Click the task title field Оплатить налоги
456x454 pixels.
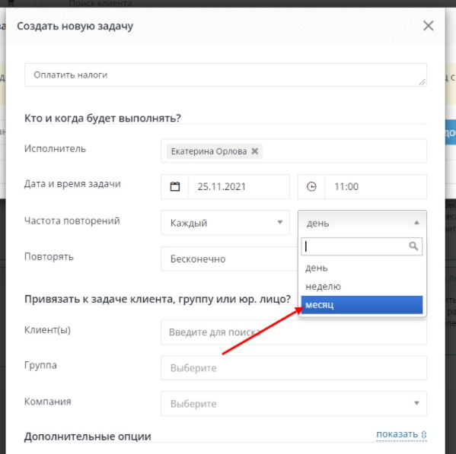(225, 75)
